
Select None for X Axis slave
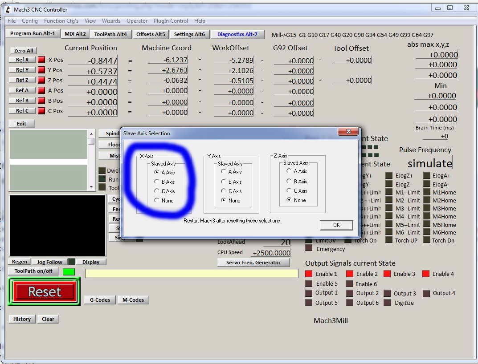tap(157, 200)
